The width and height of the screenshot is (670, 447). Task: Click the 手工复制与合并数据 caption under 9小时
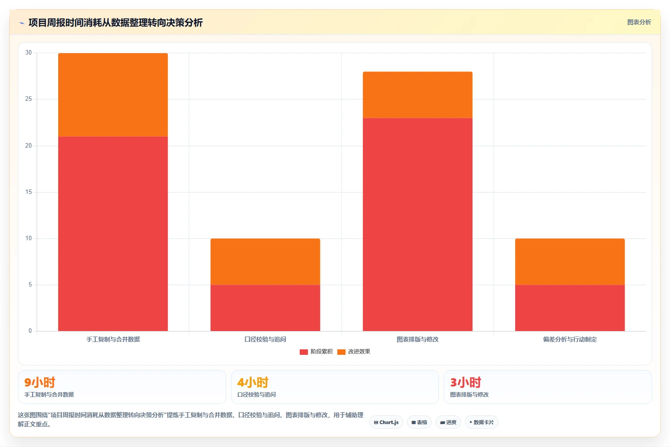49,394
